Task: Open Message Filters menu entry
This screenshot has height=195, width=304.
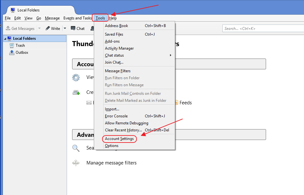Action: 139,71
